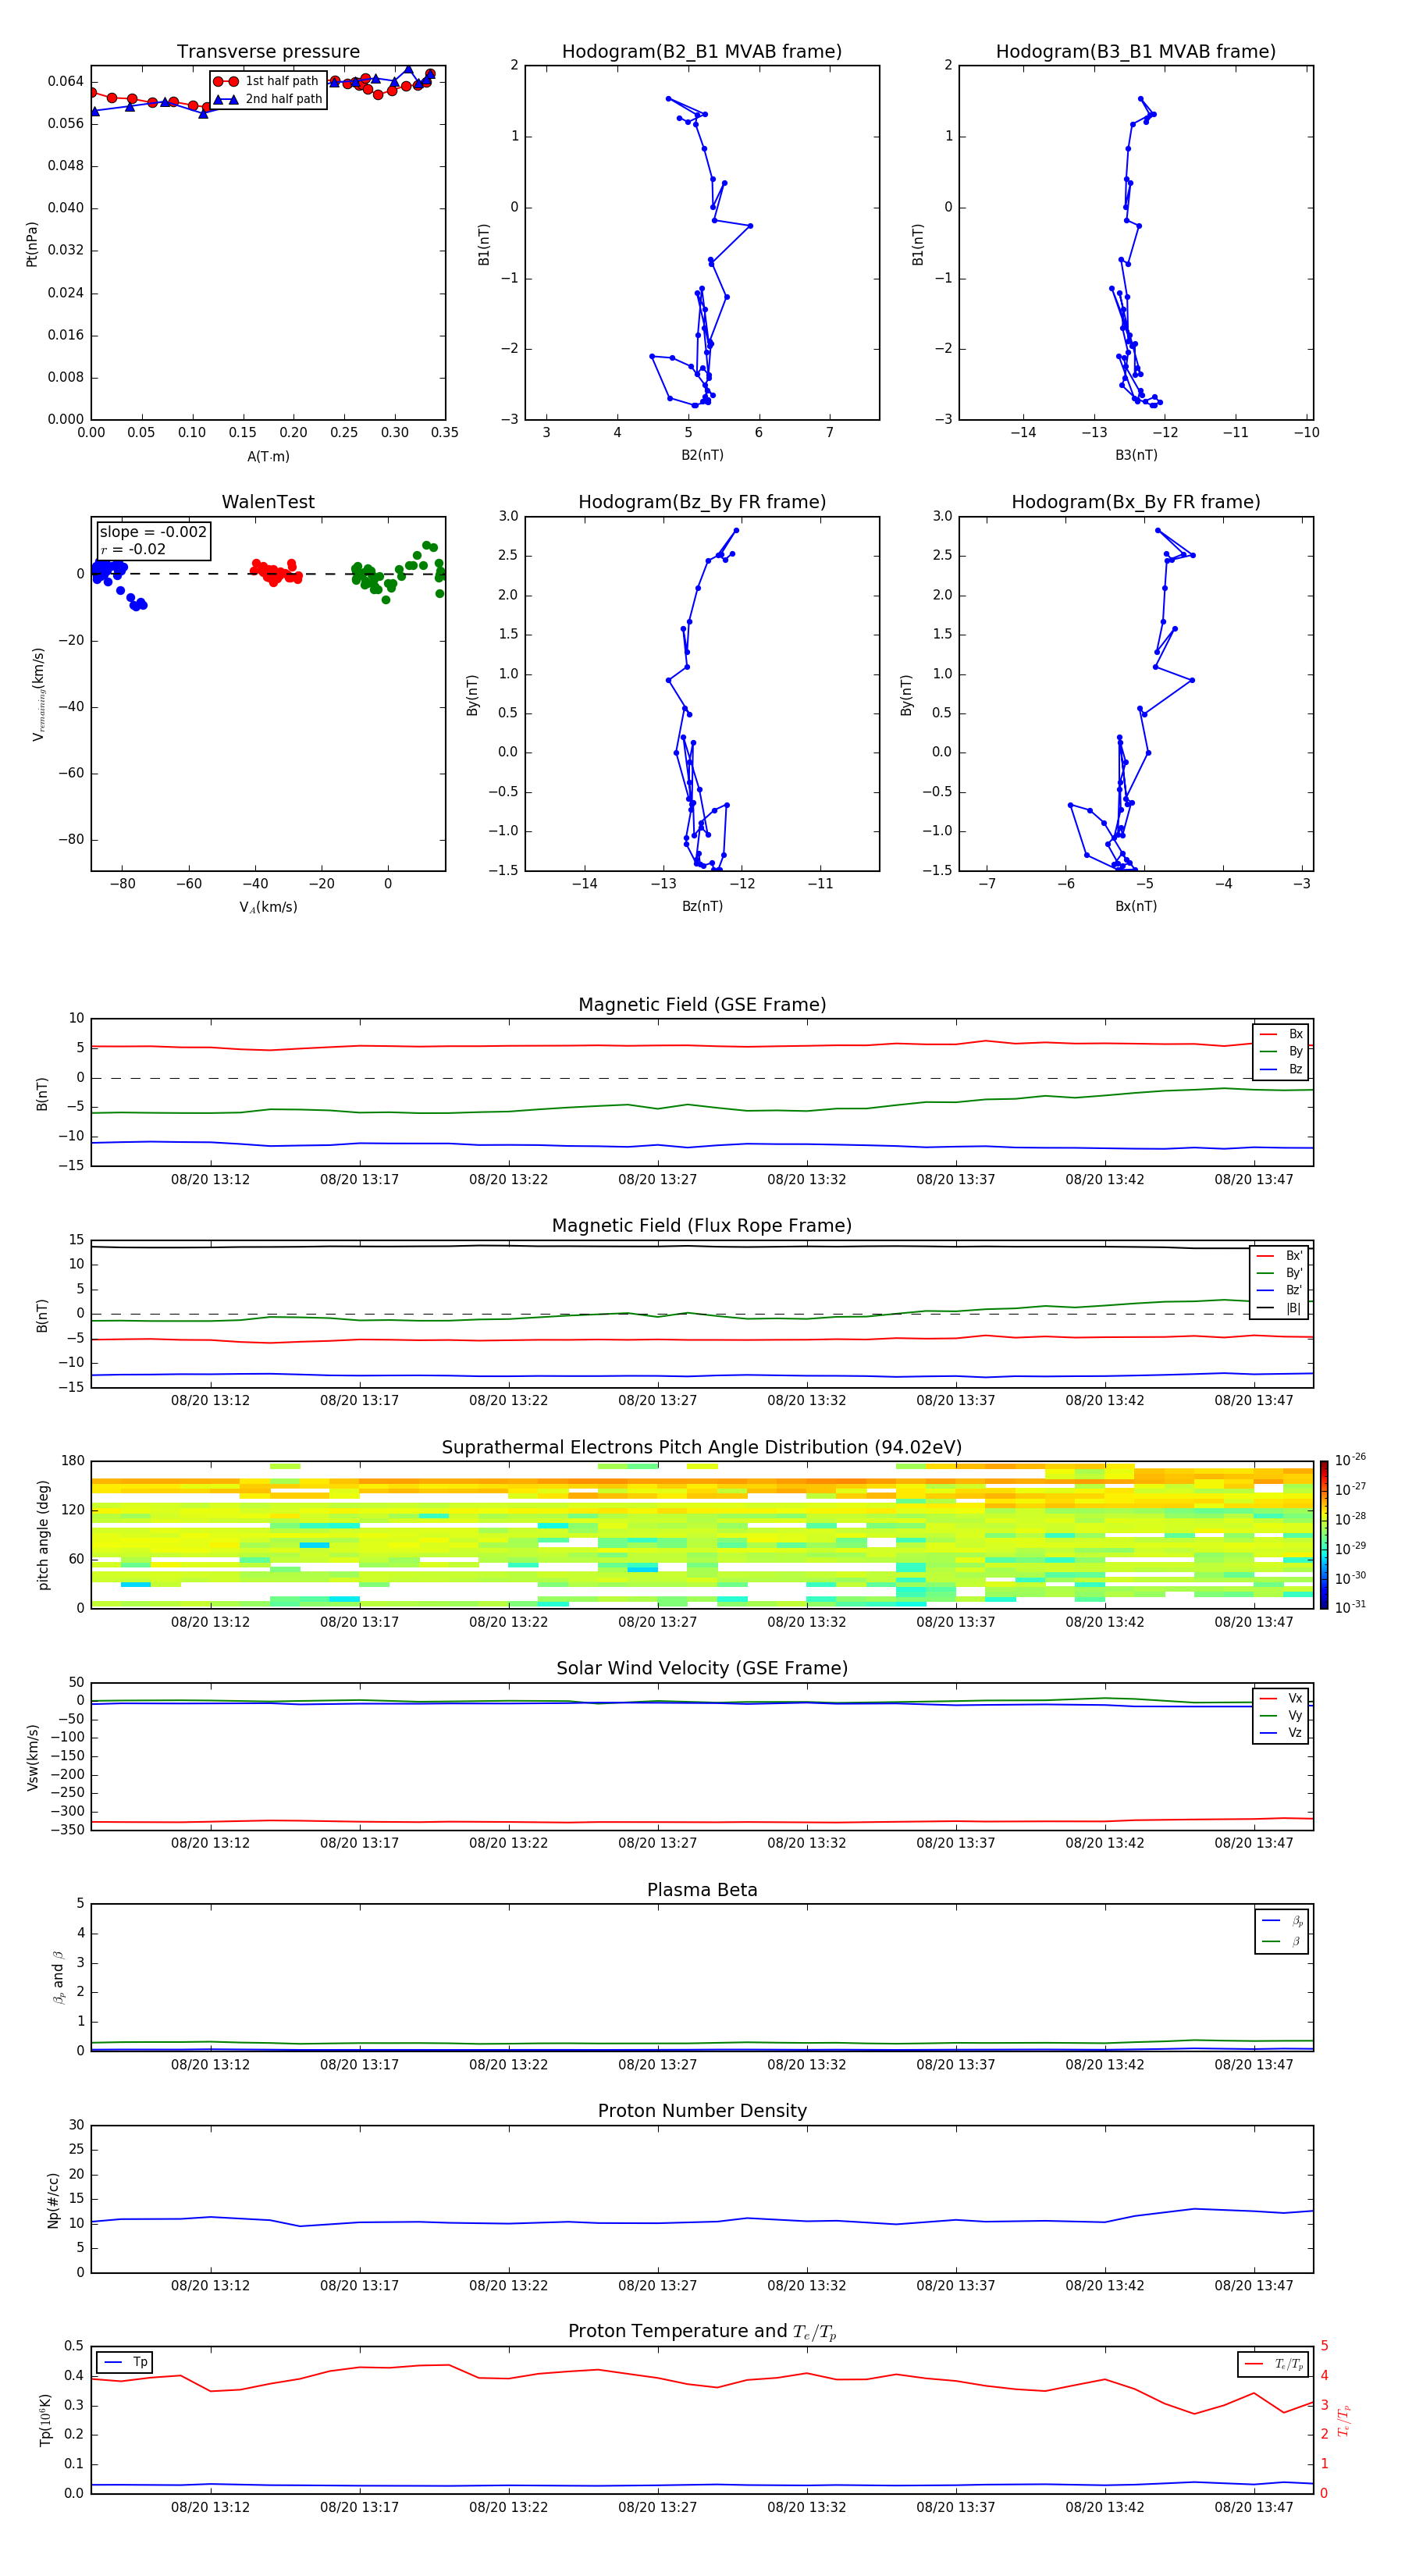
Task: Click the "Hodogram(Bx_By FR frame)" title
Action: coord(1136,502)
